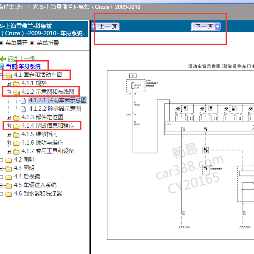This screenshot has width=254, height=254.
Task: Click the blue header S-上海雪佛兰-科鲁兹 车身系统
Action: pos(44,29)
